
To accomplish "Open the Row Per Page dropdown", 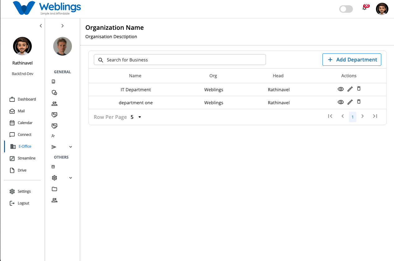I will 136,117.
